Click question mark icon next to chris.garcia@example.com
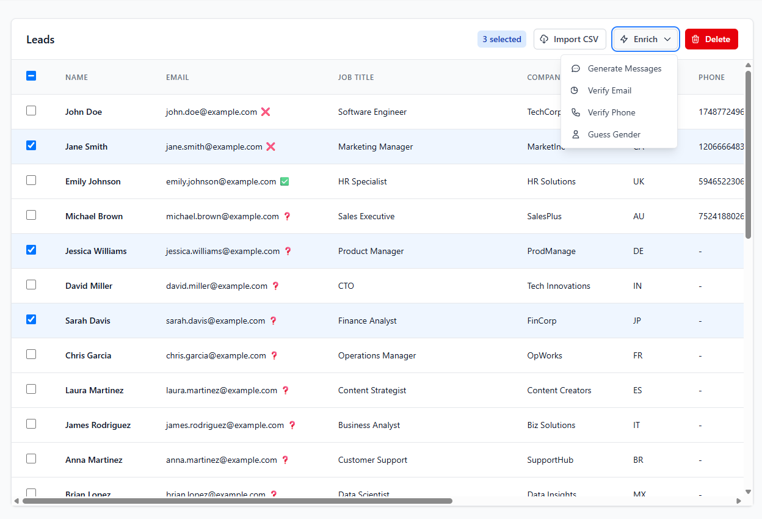Viewport: 762px width, 519px height. [274, 355]
